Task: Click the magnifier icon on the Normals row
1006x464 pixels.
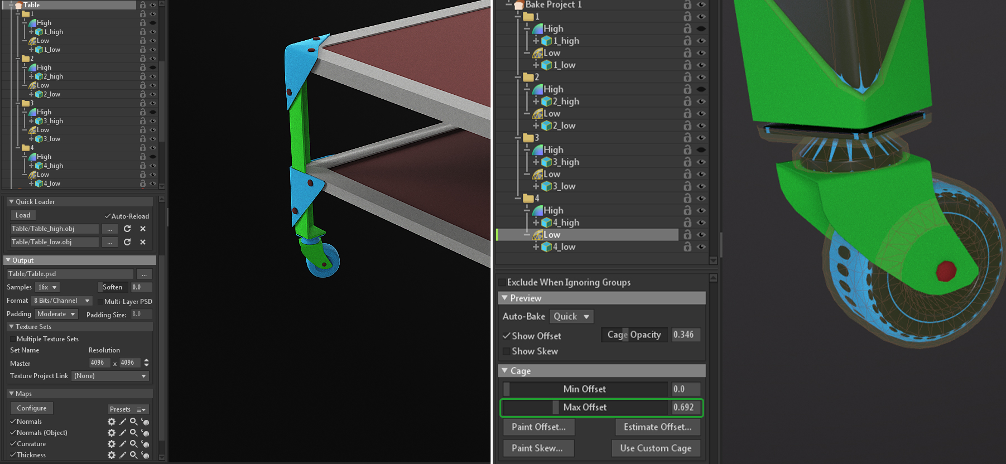Action: click(134, 422)
